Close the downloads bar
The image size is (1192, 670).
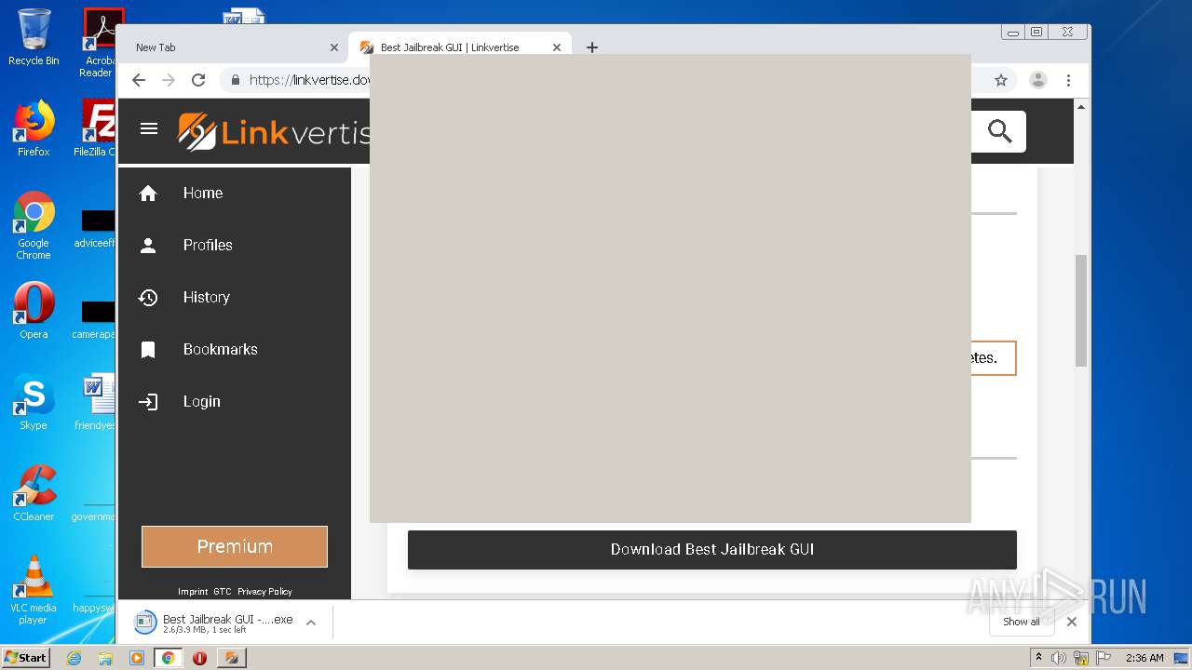(x=1072, y=622)
